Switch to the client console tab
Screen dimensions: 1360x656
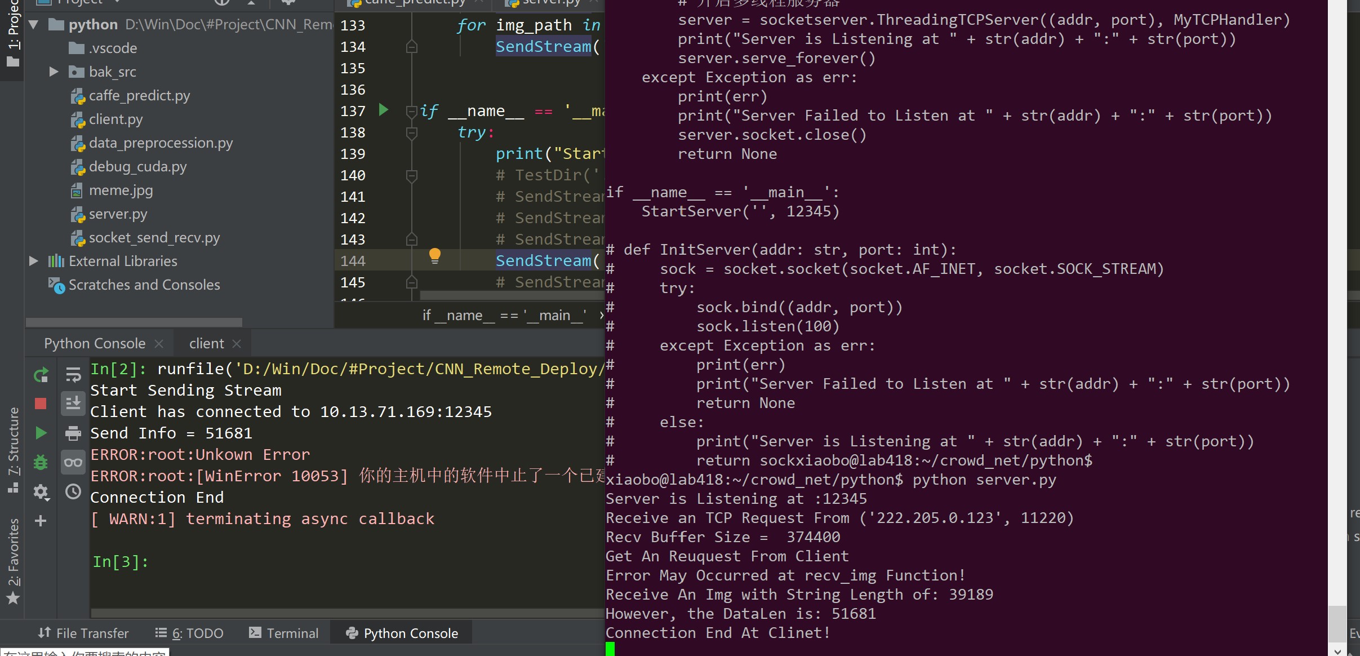coord(206,343)
